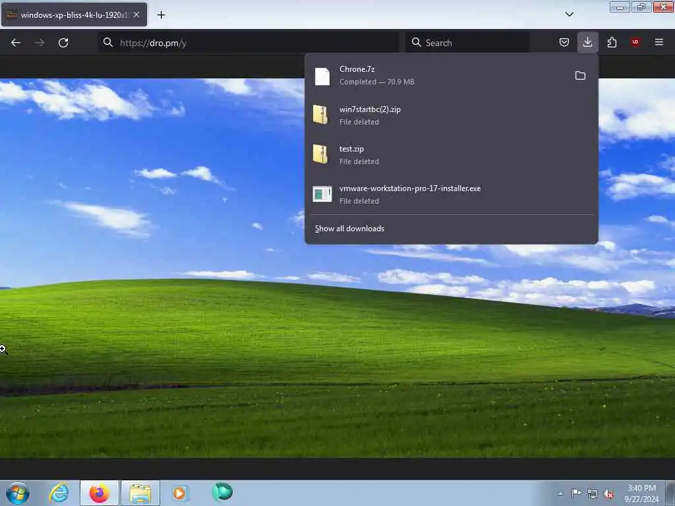Click the vmware installer file icon
Image resolution: width=675 pixels, height=506 pixels.
322,194
